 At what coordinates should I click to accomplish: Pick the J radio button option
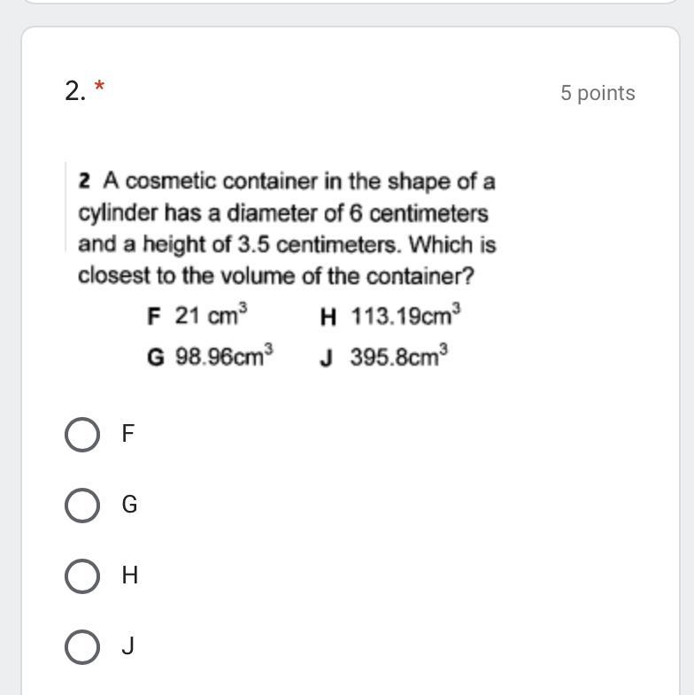[x=82, y=646]
